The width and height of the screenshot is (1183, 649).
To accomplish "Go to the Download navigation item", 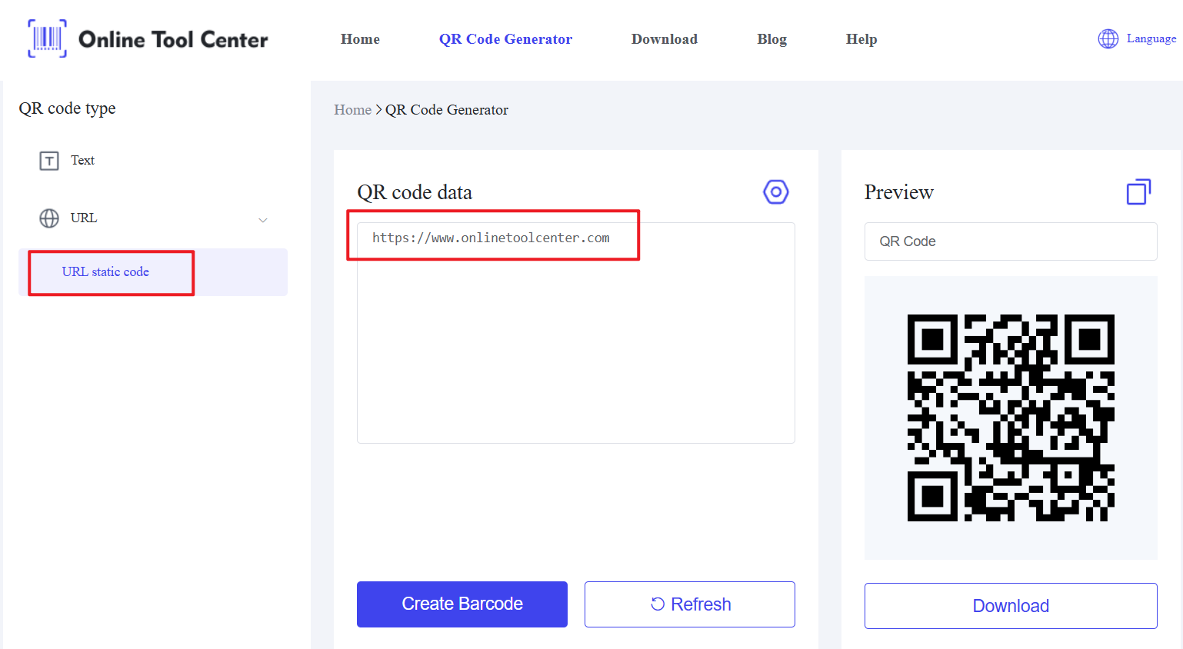I will coord(664,39).
